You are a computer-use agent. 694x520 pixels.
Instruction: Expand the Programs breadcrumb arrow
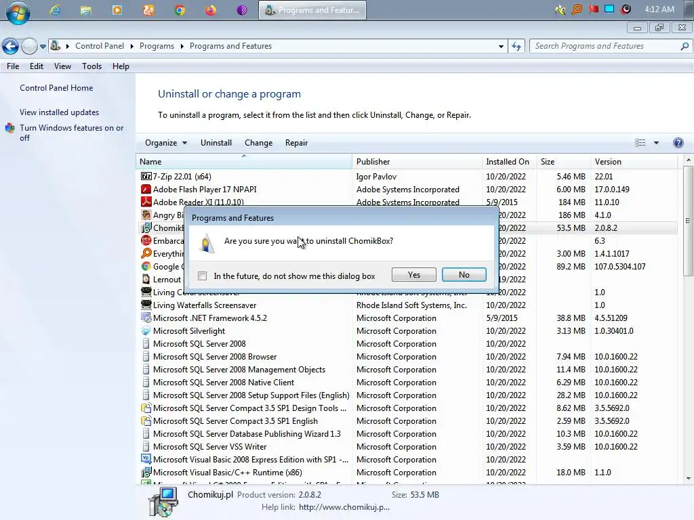tap(182, 46)
